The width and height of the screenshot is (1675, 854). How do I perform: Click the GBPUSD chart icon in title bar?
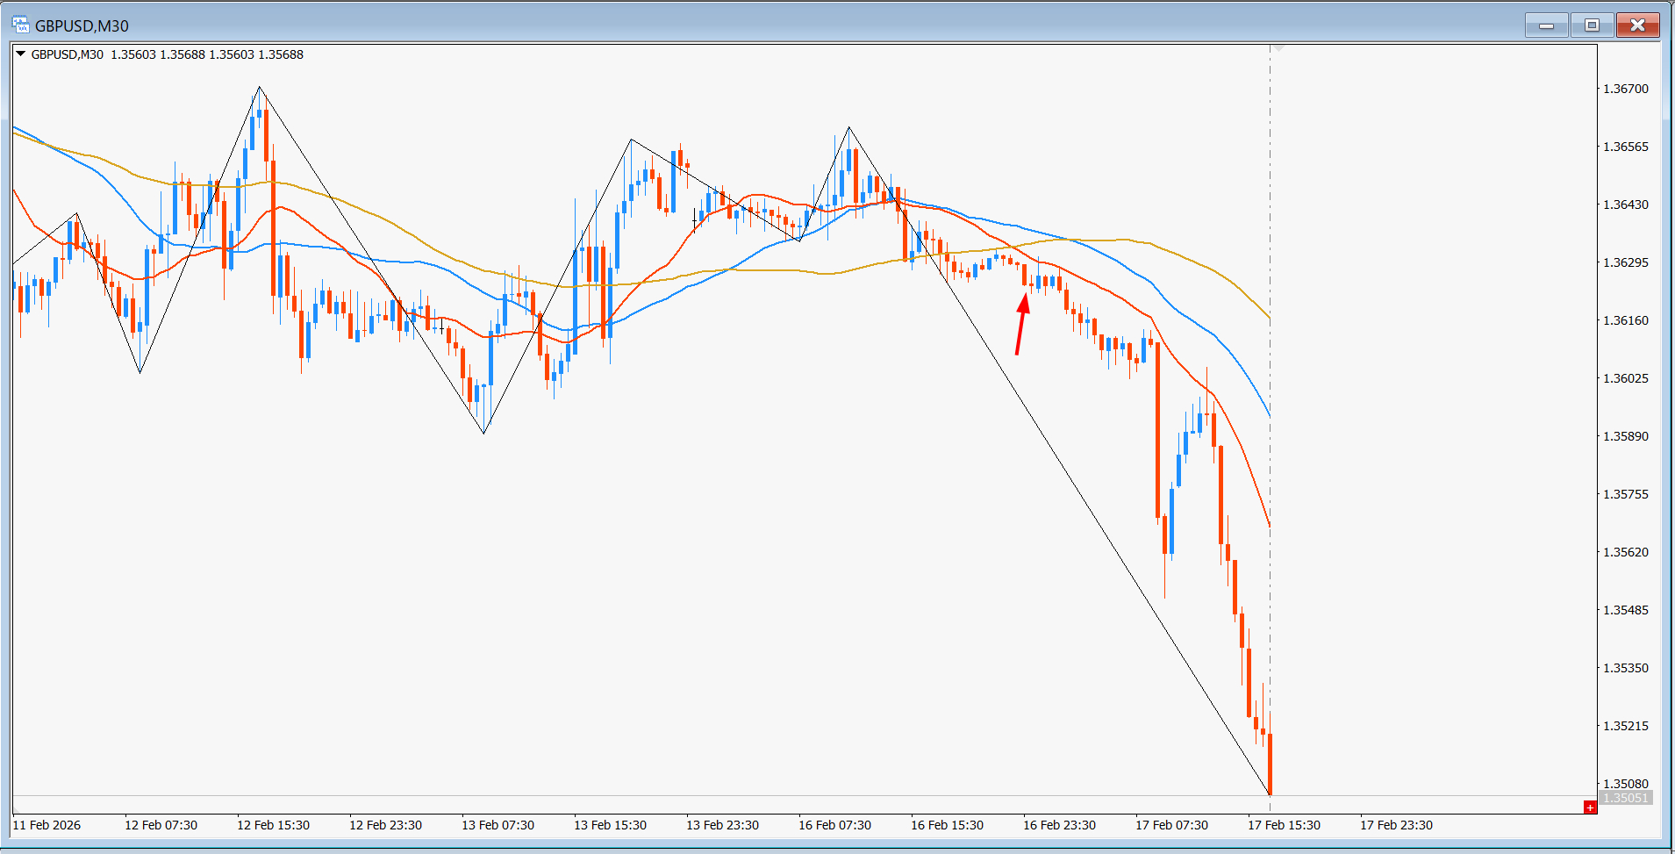tap(20, 25)
